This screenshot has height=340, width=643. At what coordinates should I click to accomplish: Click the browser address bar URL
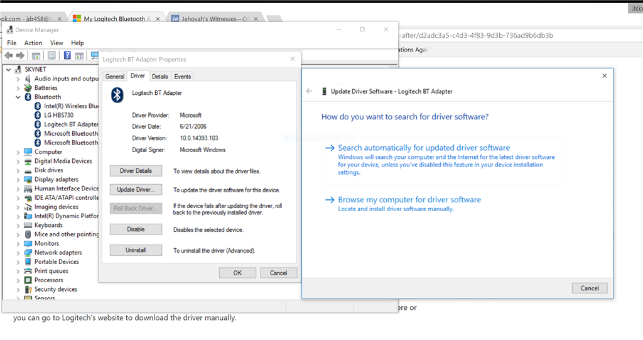click(476, 35)
